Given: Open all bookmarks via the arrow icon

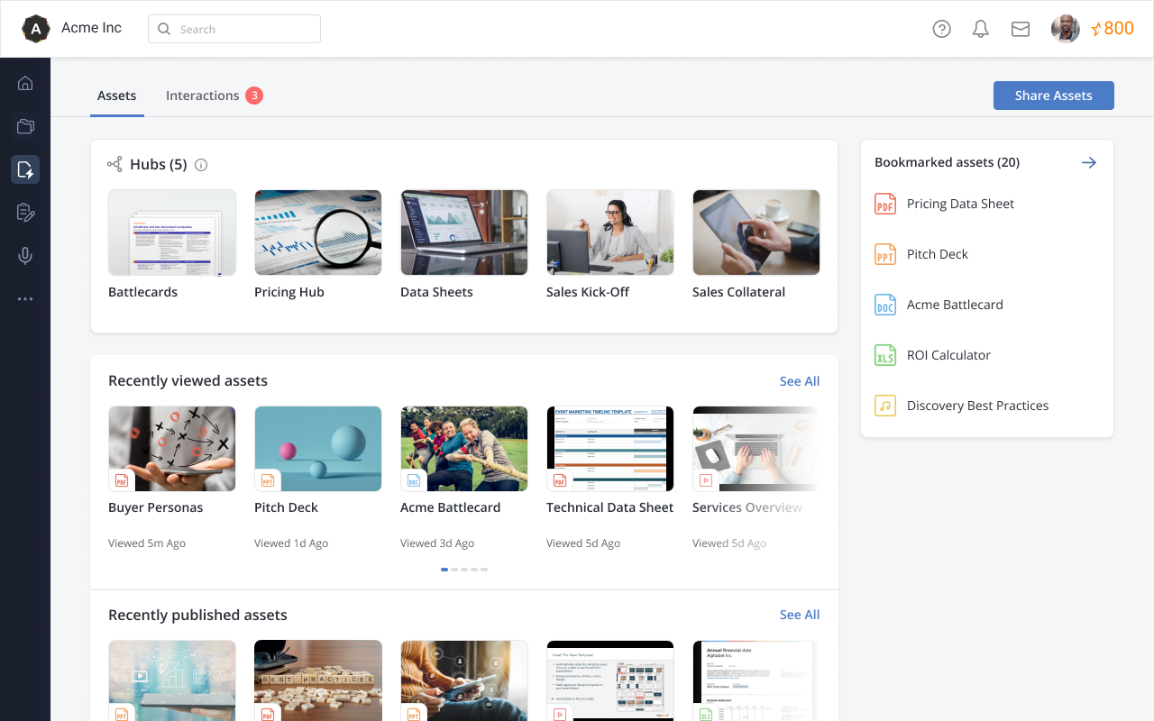Looking at the screenshot, I should point(1088,162).
